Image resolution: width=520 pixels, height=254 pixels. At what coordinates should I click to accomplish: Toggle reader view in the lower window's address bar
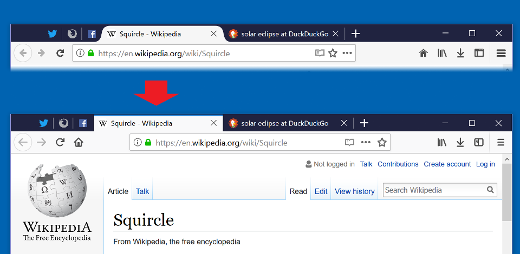point(350,143)
